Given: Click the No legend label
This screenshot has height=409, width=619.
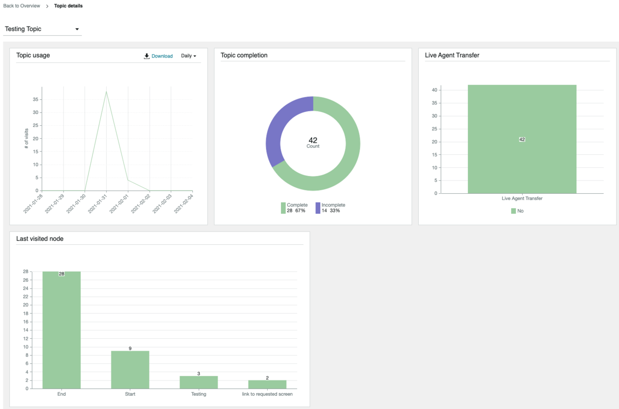Looking at the screenshot, I should click(521, 211).
